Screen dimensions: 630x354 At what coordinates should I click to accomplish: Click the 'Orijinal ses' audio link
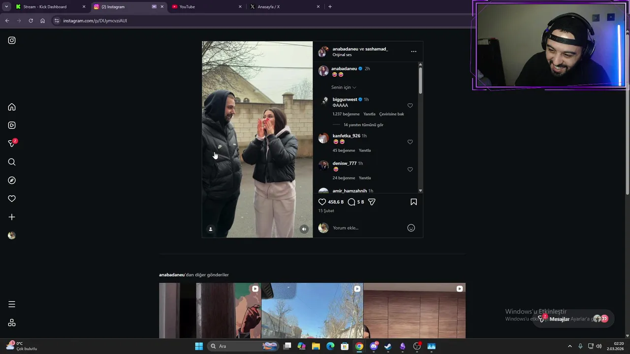[342, 55]
